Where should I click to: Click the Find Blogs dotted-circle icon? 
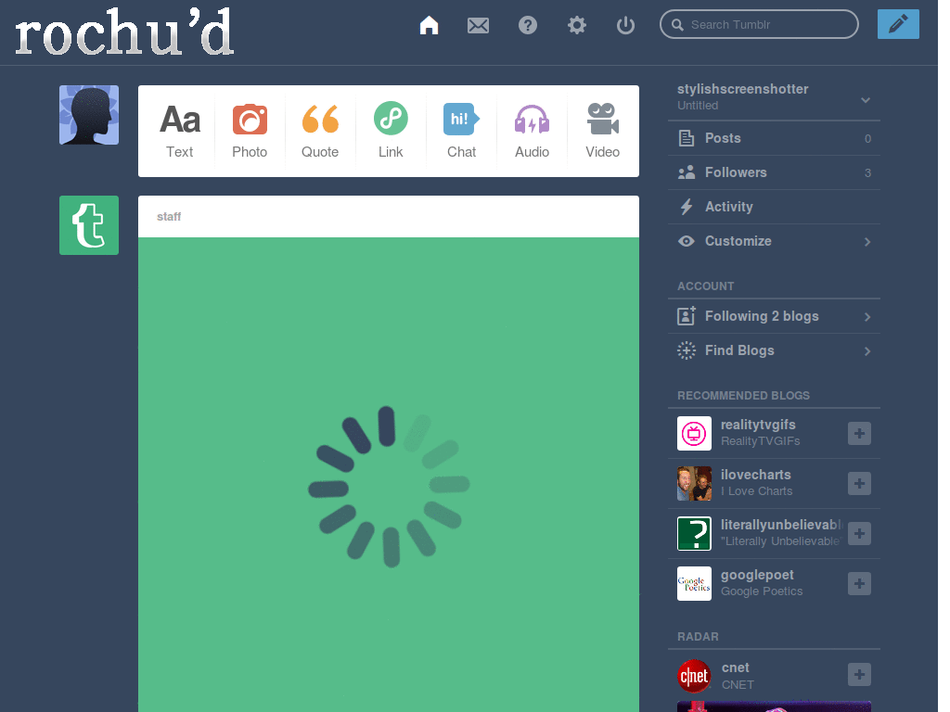[687, 350]
